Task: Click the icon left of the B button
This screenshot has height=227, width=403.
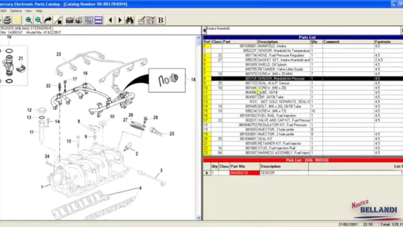Action: tap(151, 20)
